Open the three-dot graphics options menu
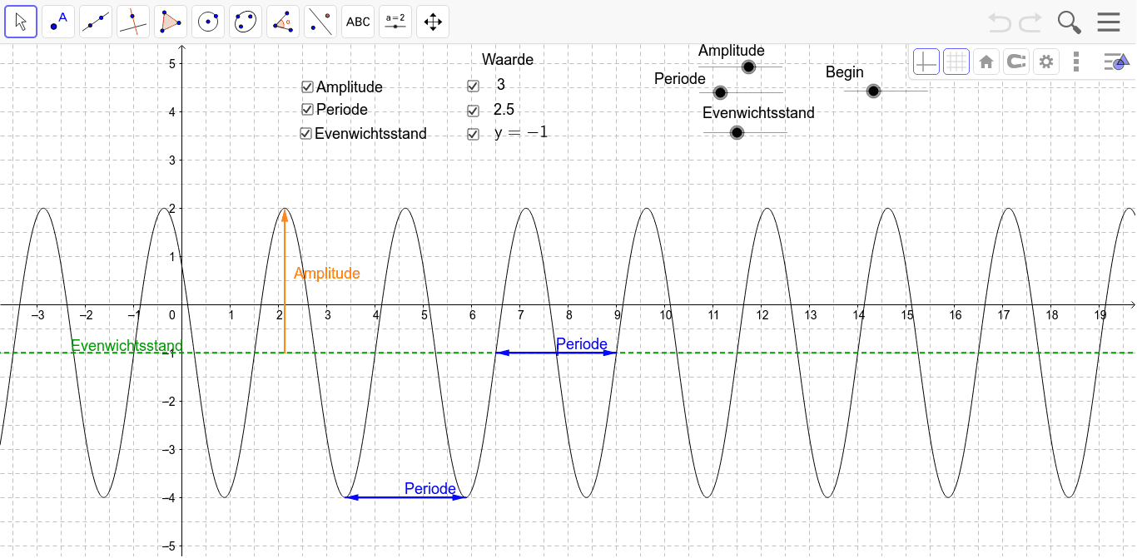Image resolution: width=1137 pixels, height=558 pixels. coord(1076,61)
